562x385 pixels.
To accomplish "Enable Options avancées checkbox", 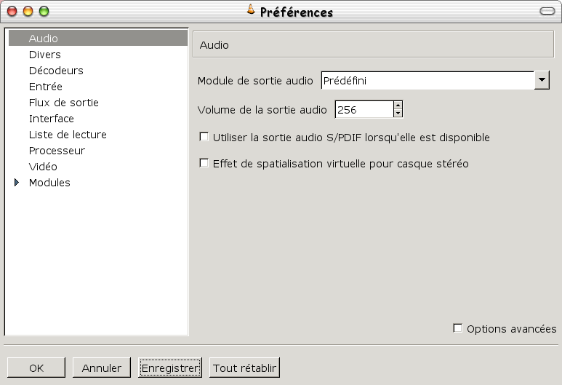I will click(x=458, y=328).
